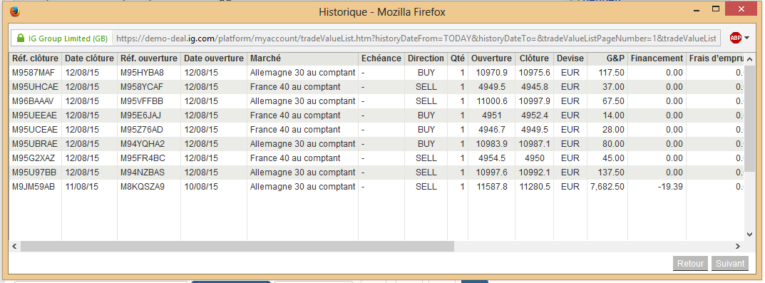Click the Réf. ouverture column header
This screenshot has width=765, height=283.
pos(149,58)
